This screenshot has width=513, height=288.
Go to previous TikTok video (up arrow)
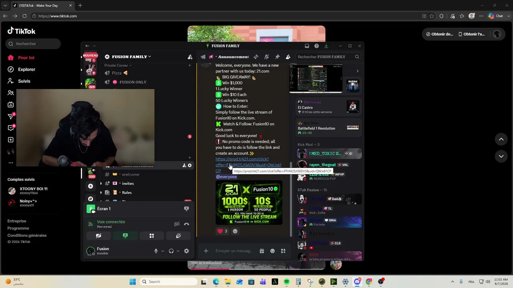click(x=501, y=139)
